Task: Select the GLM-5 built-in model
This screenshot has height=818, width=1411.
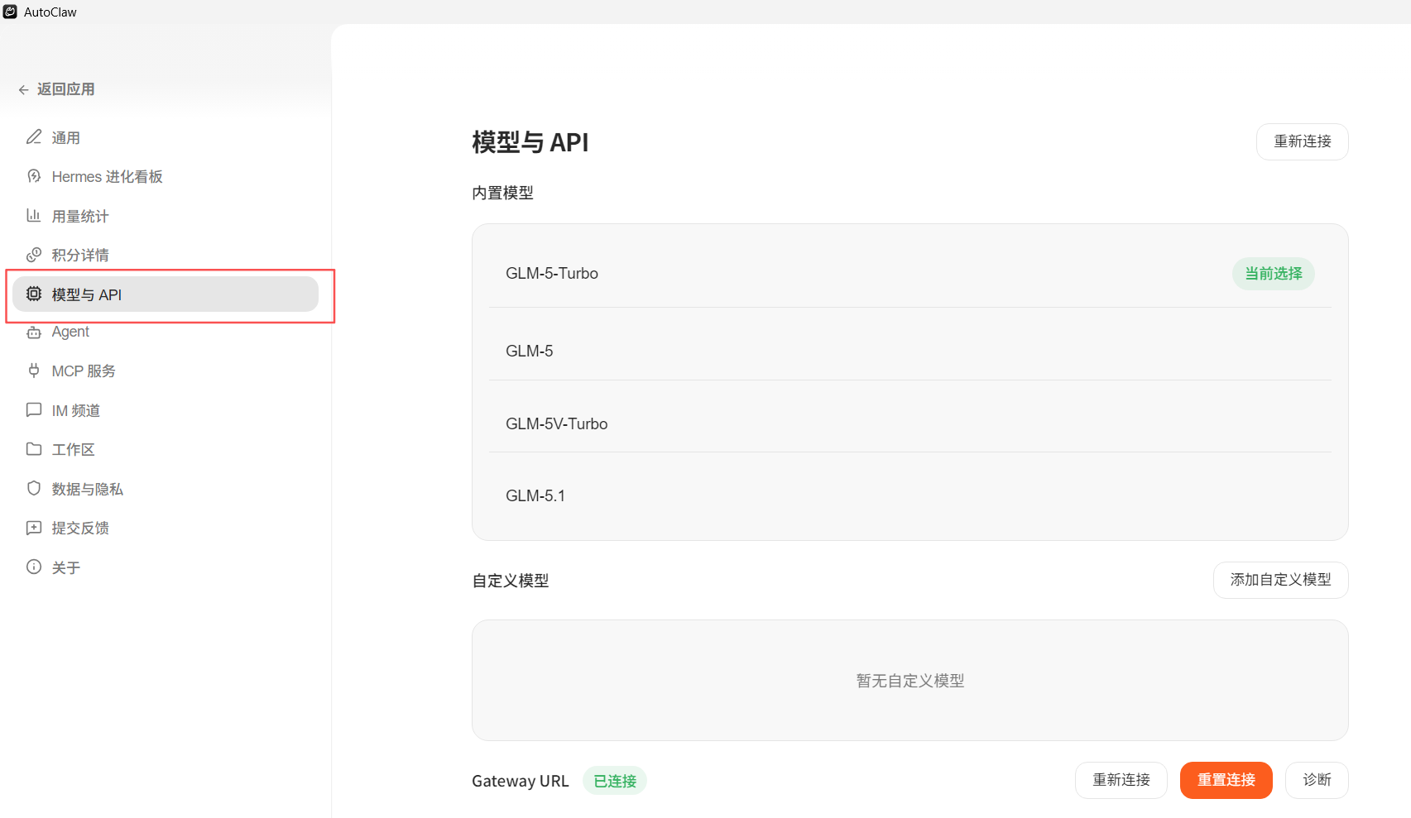Action: [x=909, y=351]
